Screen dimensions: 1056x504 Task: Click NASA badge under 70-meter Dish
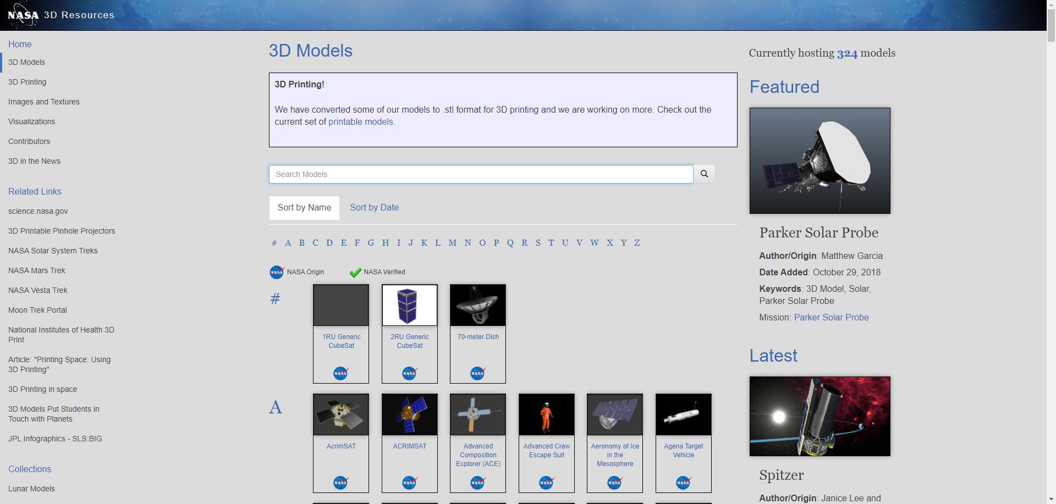(477, 374)
